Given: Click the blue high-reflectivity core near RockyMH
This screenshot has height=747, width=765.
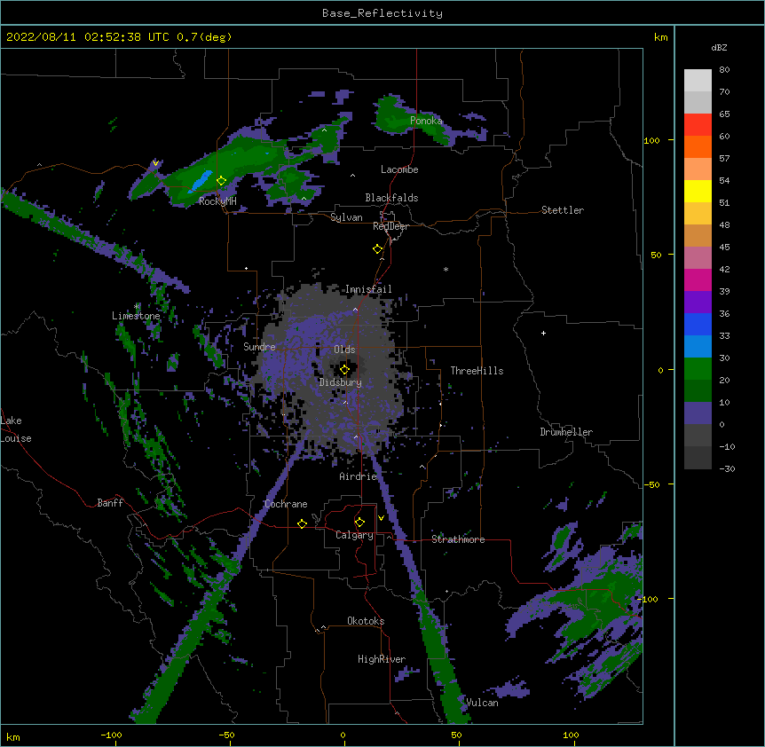Looking at the screenshot, I should [201, 181].
